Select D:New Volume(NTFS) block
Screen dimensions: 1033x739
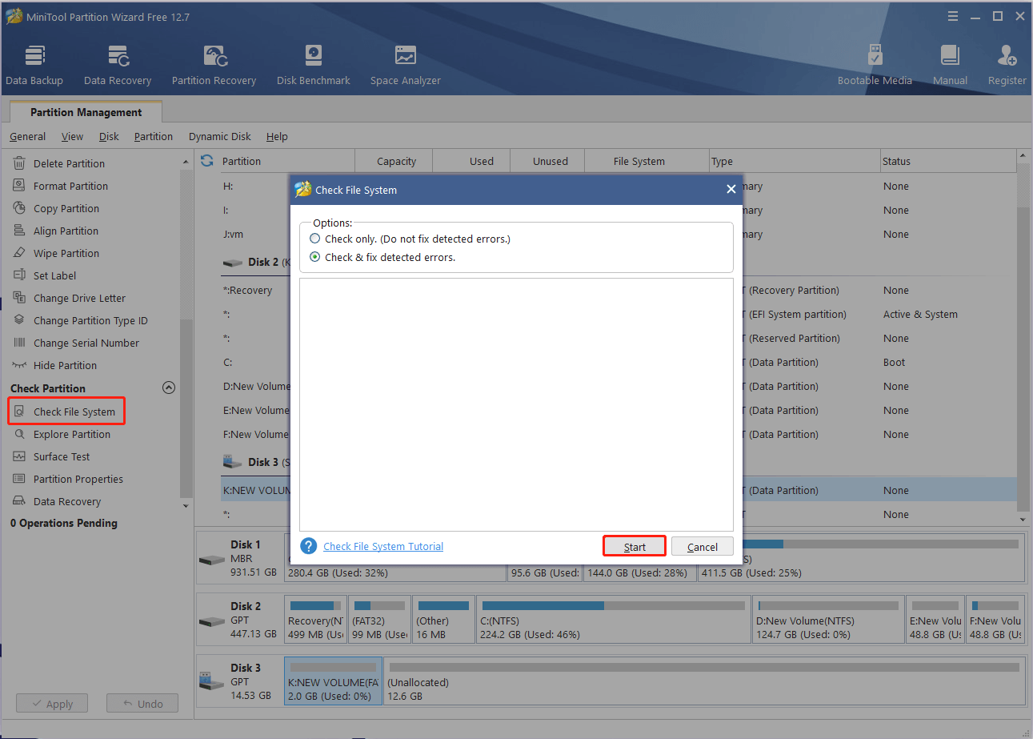(x=827, y=619)
